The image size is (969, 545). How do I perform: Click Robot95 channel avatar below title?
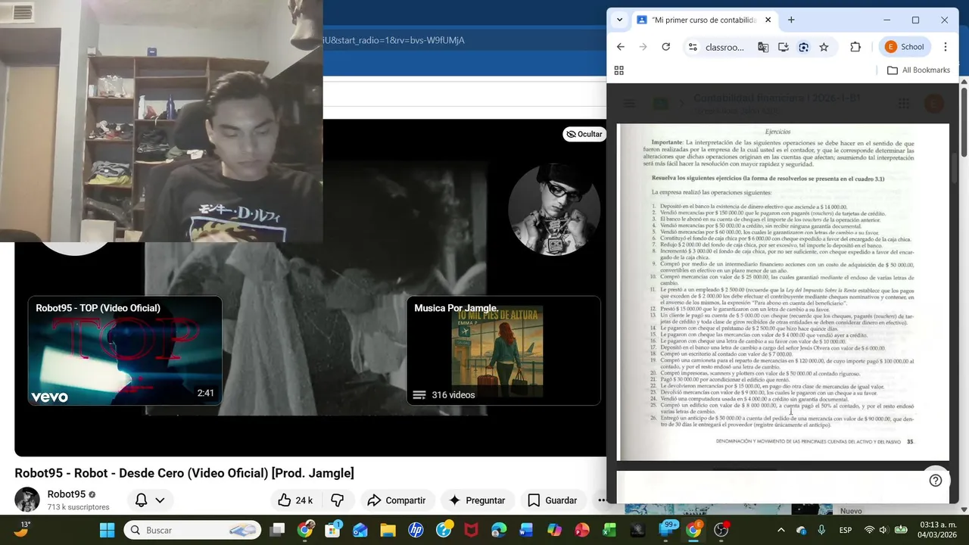click(x=27, y=500)
